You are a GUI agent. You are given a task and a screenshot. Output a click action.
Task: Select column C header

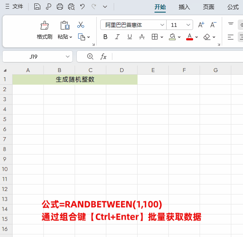click(91, 70)
